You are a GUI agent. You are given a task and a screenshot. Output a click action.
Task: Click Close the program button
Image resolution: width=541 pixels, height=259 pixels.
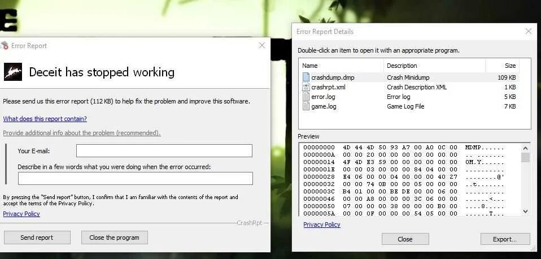click(x=115, y=238)
